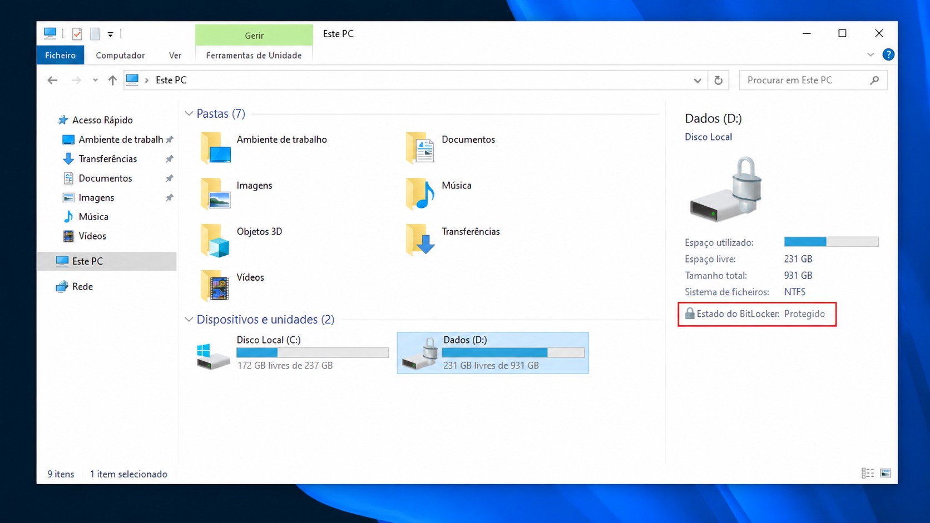Click the Protegido BitLocker status value
The image size is (930, 523).
pos(804,314)
